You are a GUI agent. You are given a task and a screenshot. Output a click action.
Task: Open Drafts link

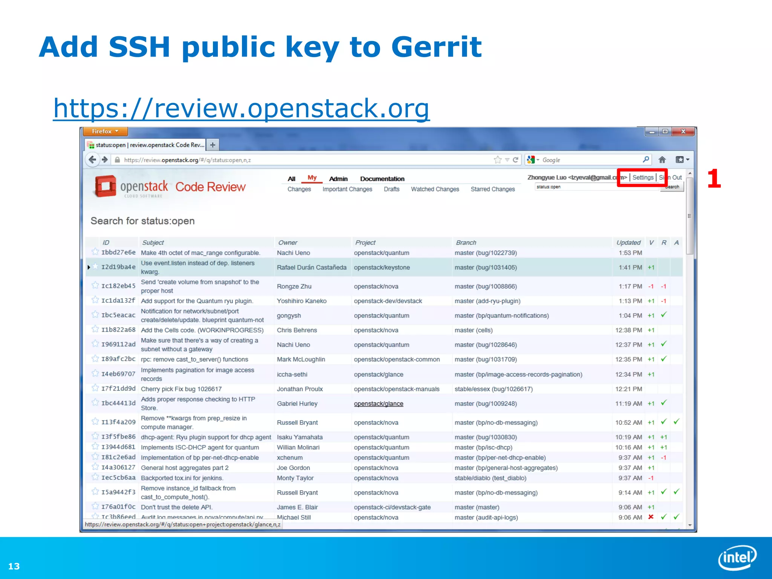tap(392, 189)
